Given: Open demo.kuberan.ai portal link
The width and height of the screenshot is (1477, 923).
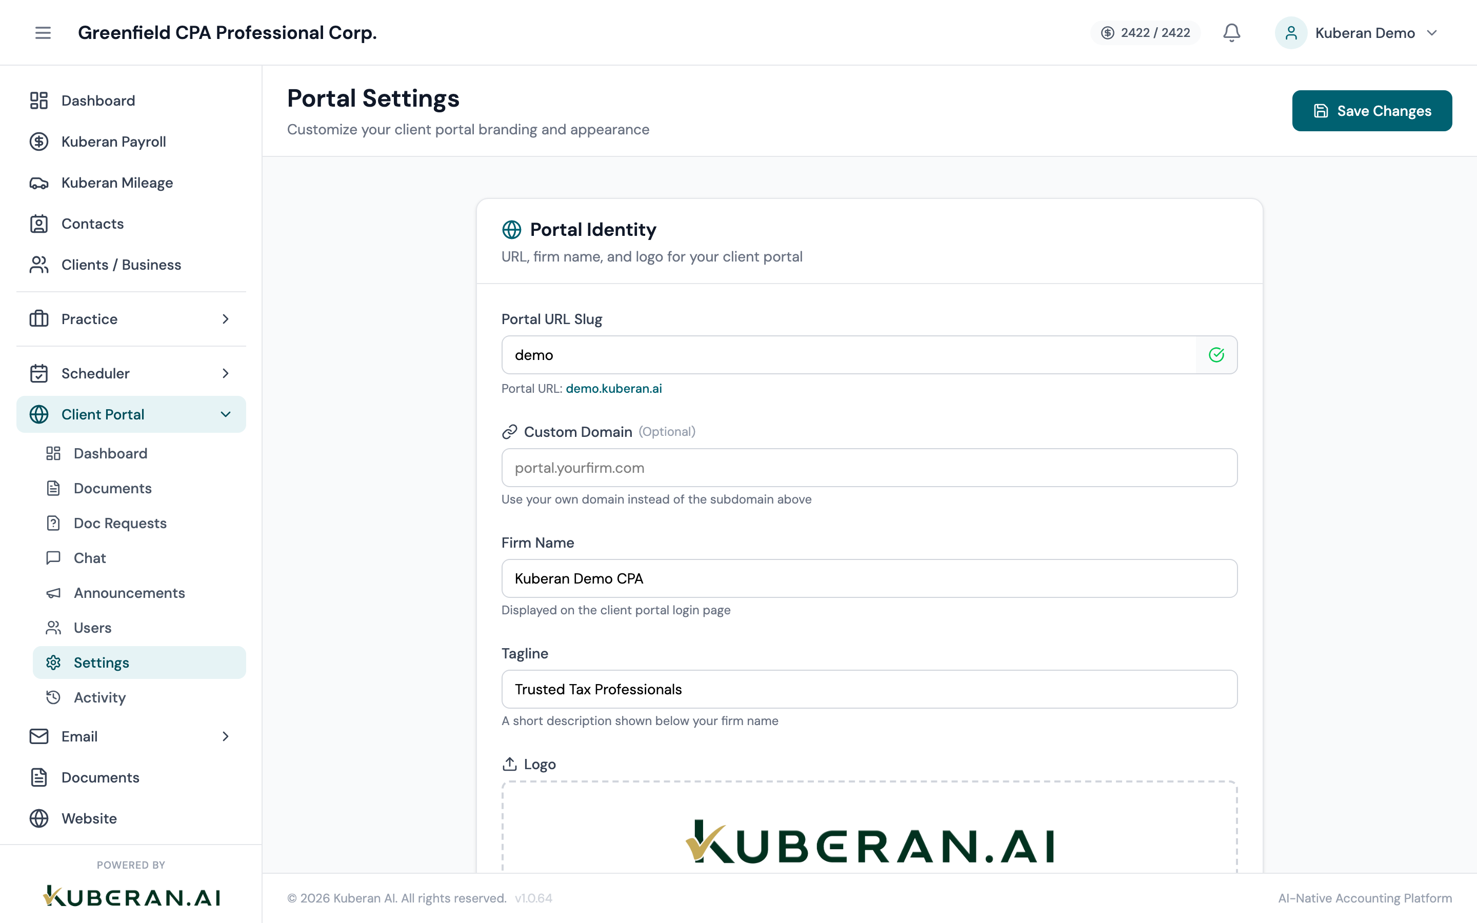Looking at the screenshot, I should (x=613, y=388).
